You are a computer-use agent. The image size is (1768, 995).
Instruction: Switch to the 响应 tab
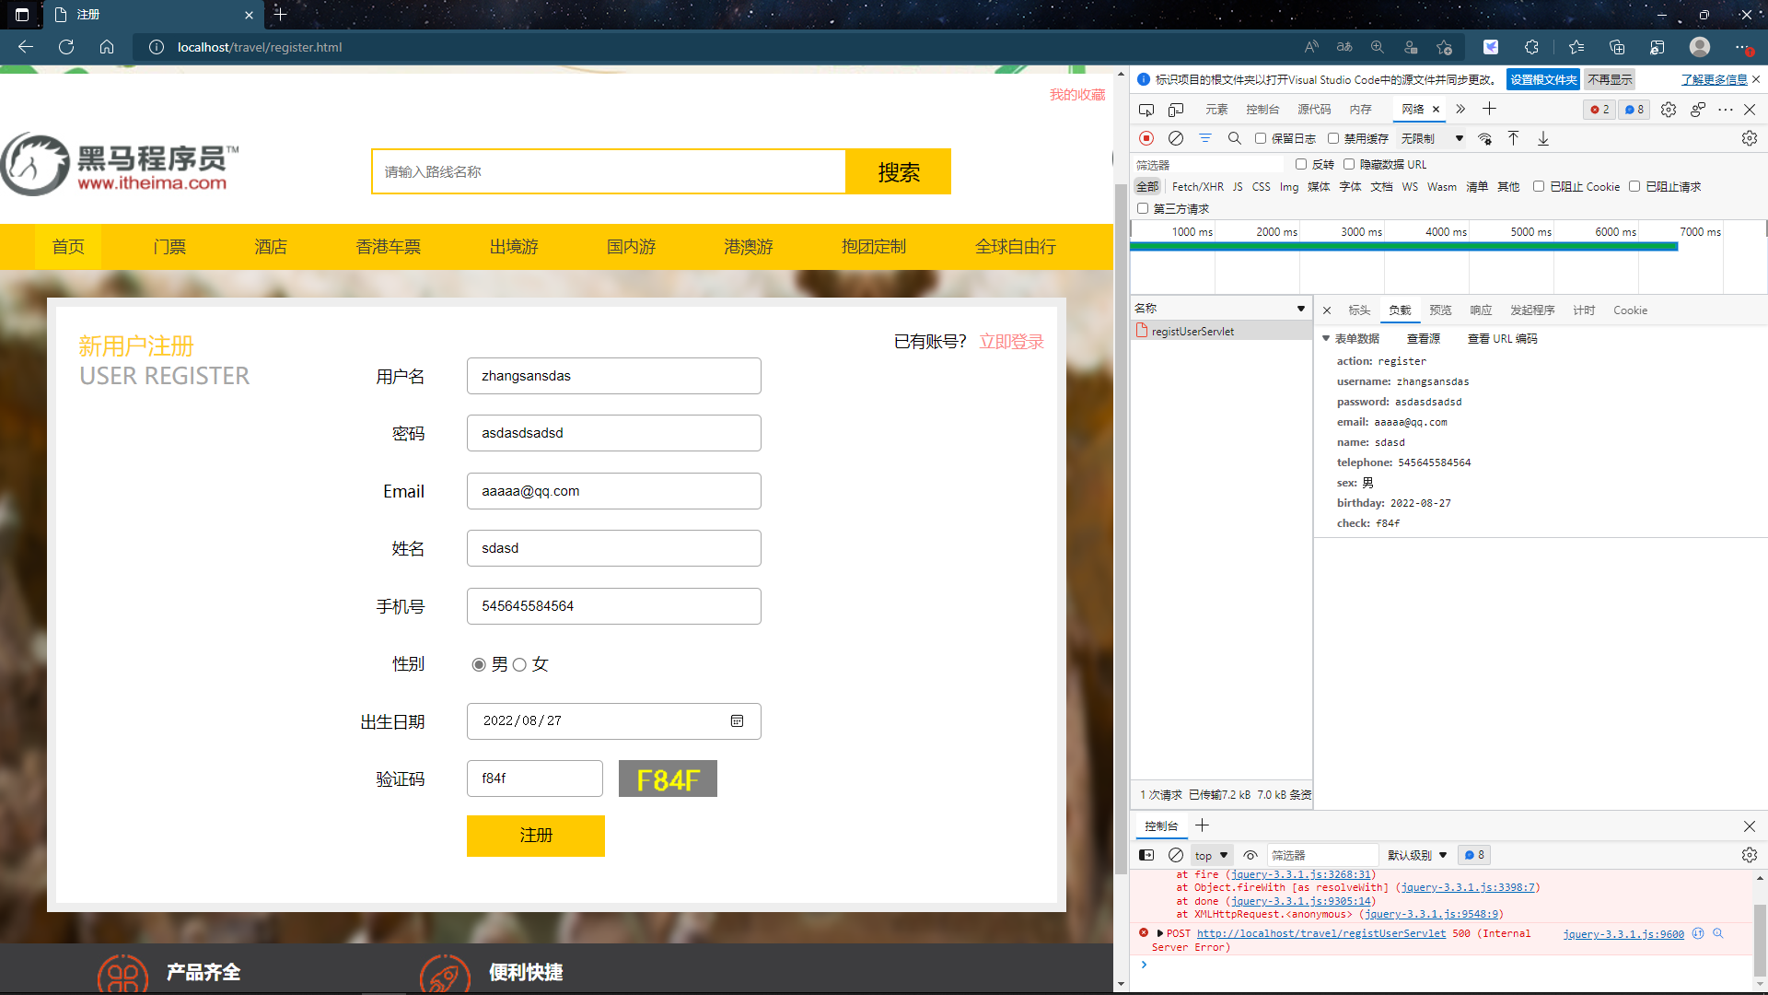click(x=1481, y=310)
